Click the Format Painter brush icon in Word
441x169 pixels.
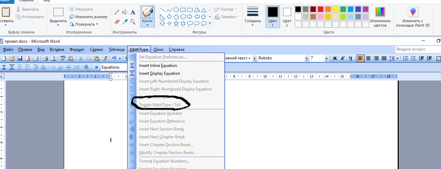(x=104, y=58)
